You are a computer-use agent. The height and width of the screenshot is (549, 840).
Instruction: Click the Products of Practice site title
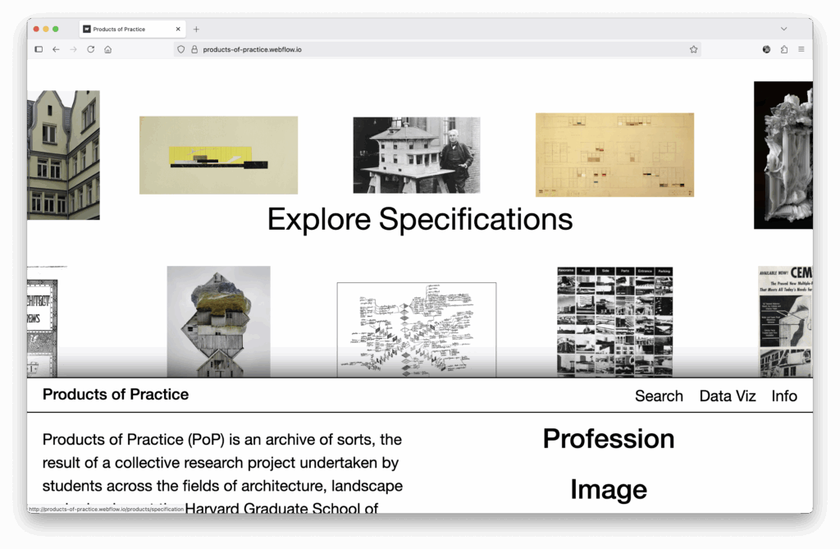pyautogui.click(x=116, y=395)
